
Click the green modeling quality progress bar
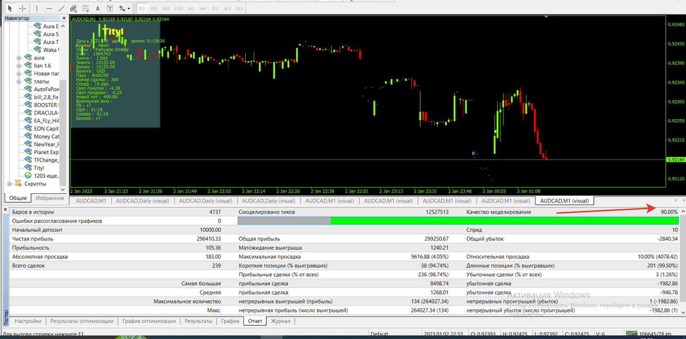(504, 221)
